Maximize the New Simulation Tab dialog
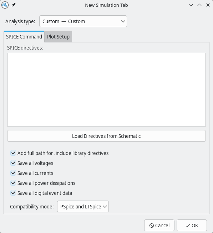The width and height of the screenshot is (213, 233). [x=199, y=5]
